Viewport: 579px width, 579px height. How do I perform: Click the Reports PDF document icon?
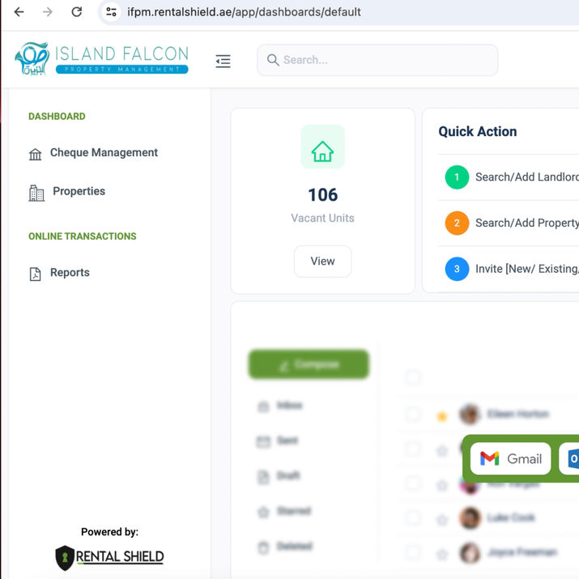point(35,274)
